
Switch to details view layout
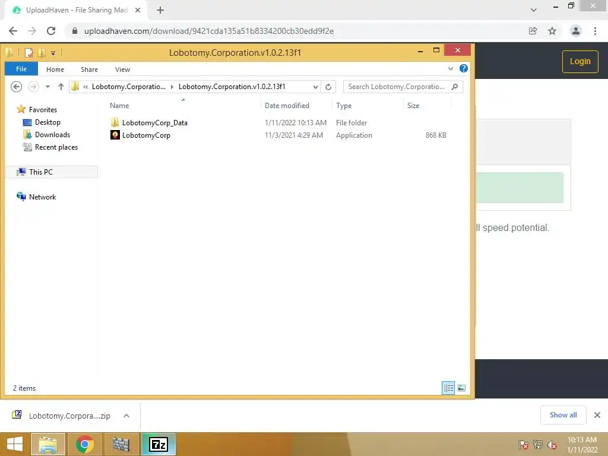coord(448,388)
